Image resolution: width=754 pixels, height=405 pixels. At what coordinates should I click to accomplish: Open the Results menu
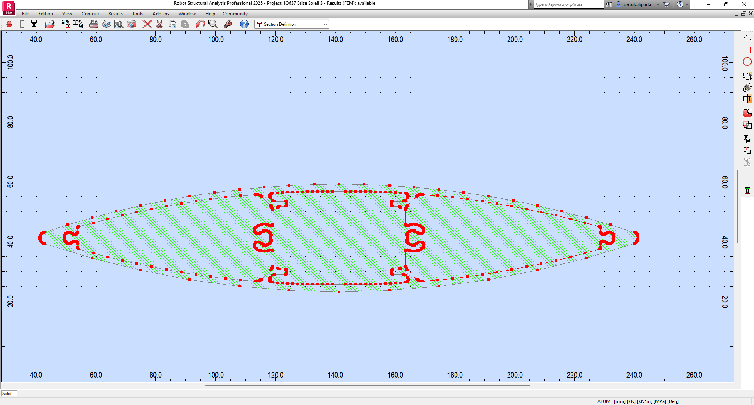click(115, 13)
